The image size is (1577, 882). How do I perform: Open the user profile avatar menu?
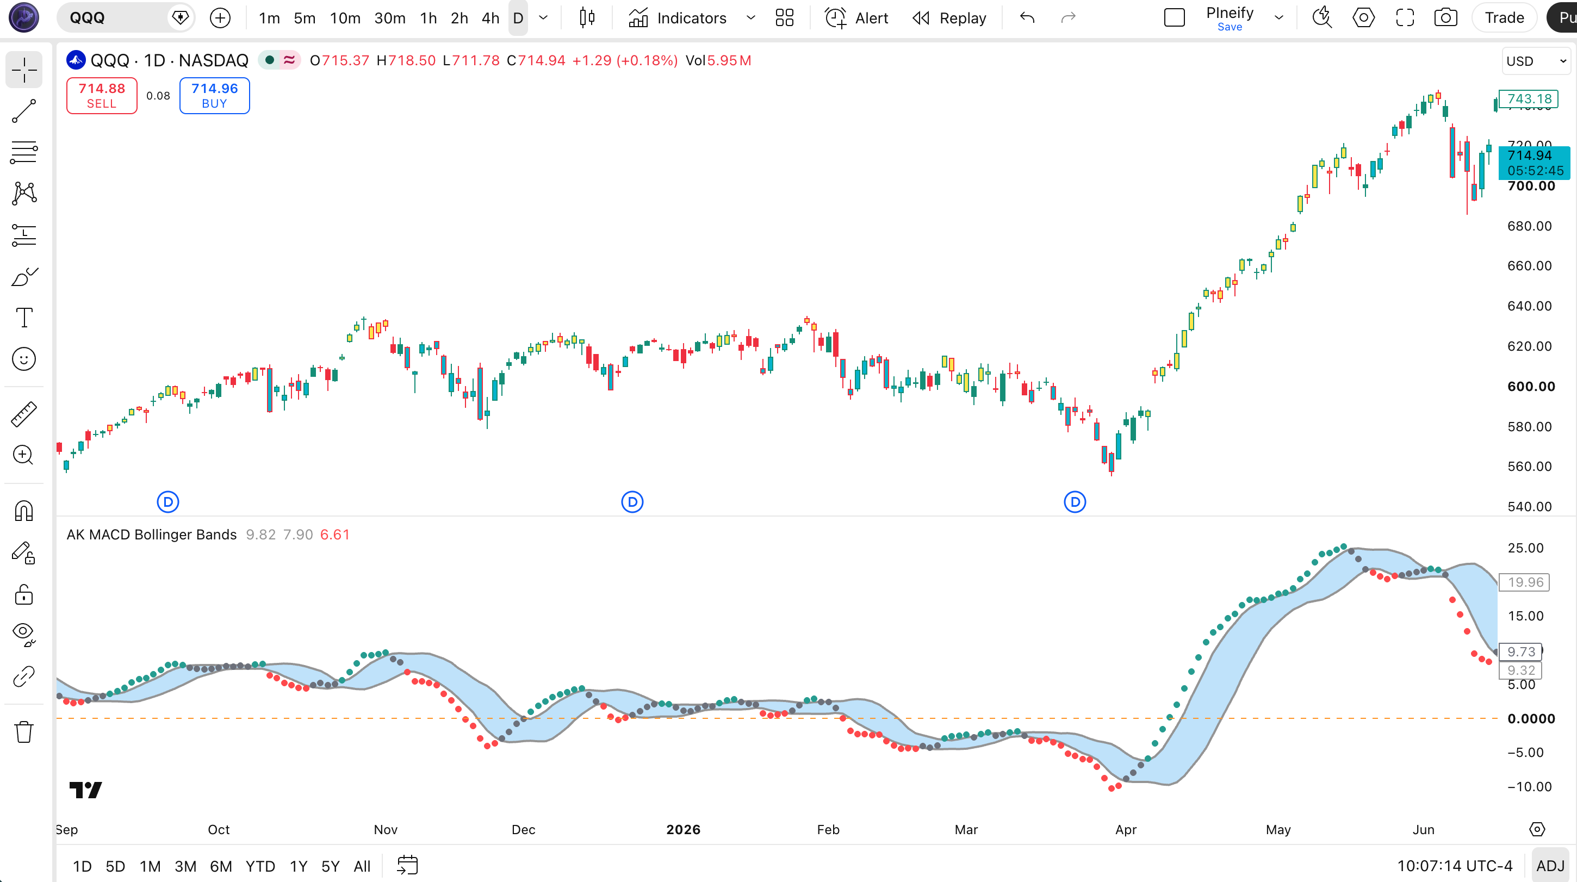(x=24, y=18)
